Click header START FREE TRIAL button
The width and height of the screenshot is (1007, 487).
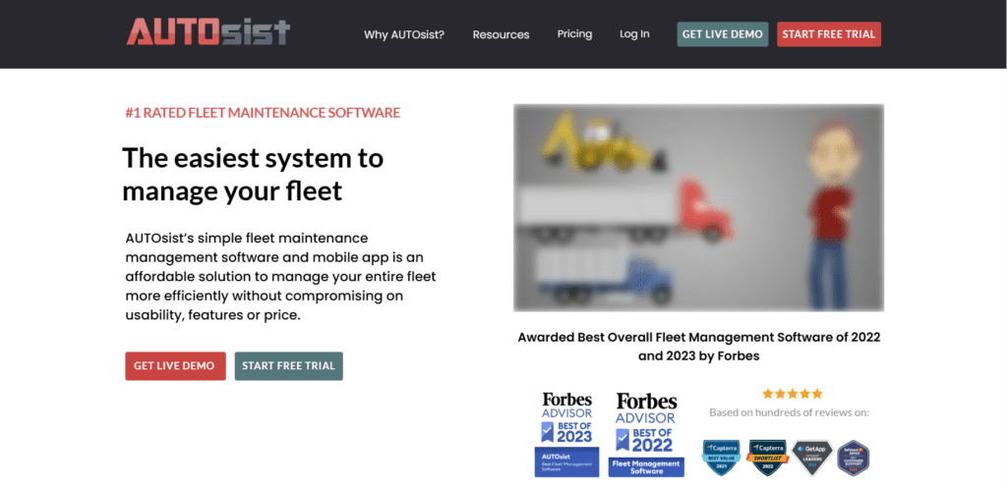tap(829, 34)
